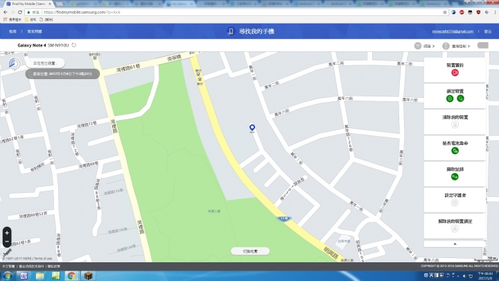The image size is (499, 281).
Task: Click the network status Wi-Fi icon
Action: [418, 46]
